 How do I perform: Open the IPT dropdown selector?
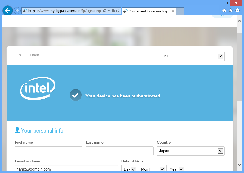(192, 56)
